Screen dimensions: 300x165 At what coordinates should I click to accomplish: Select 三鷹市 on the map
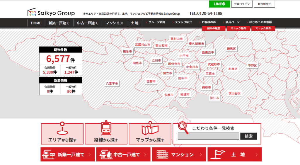tap(210, 74)
